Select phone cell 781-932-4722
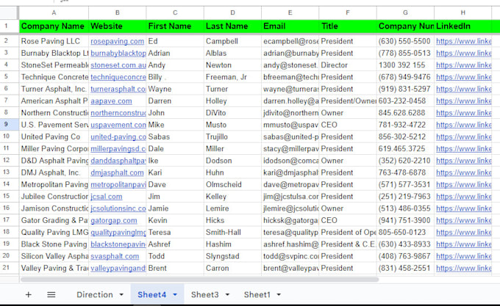The image size is (500, 306). (x=405, y=125)
